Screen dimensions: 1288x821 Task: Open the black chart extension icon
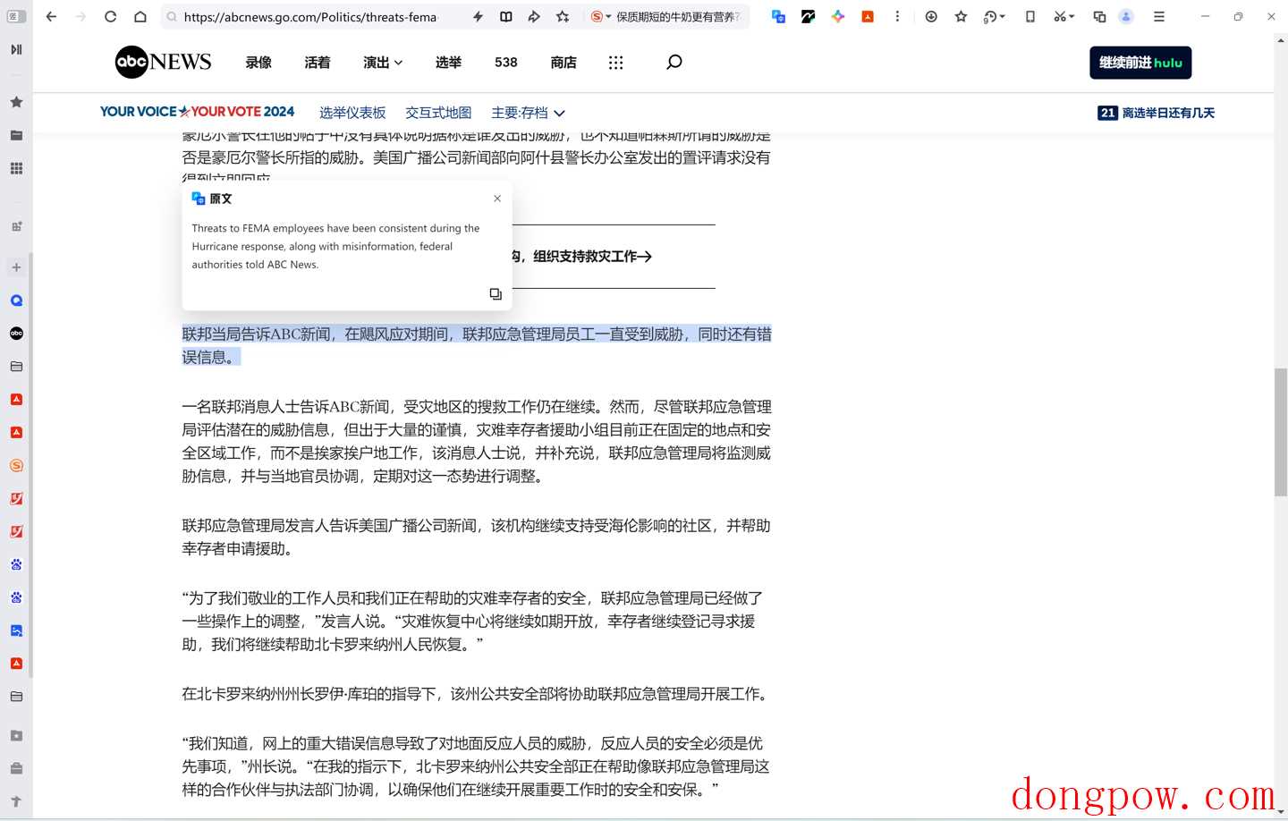(808, 16)
